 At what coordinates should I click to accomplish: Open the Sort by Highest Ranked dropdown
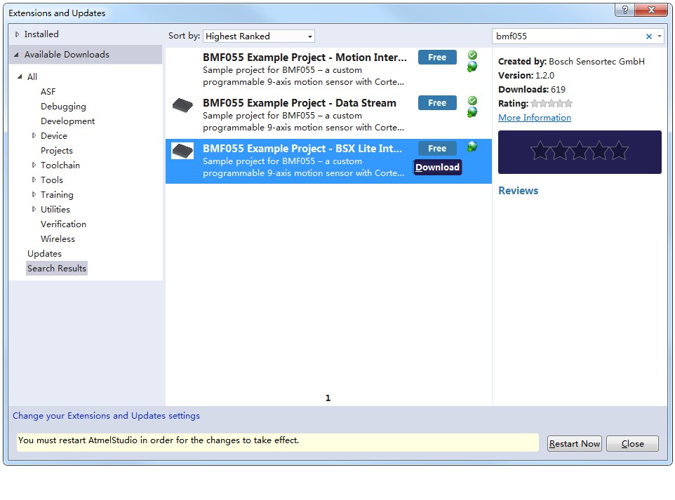pos(259,36)
